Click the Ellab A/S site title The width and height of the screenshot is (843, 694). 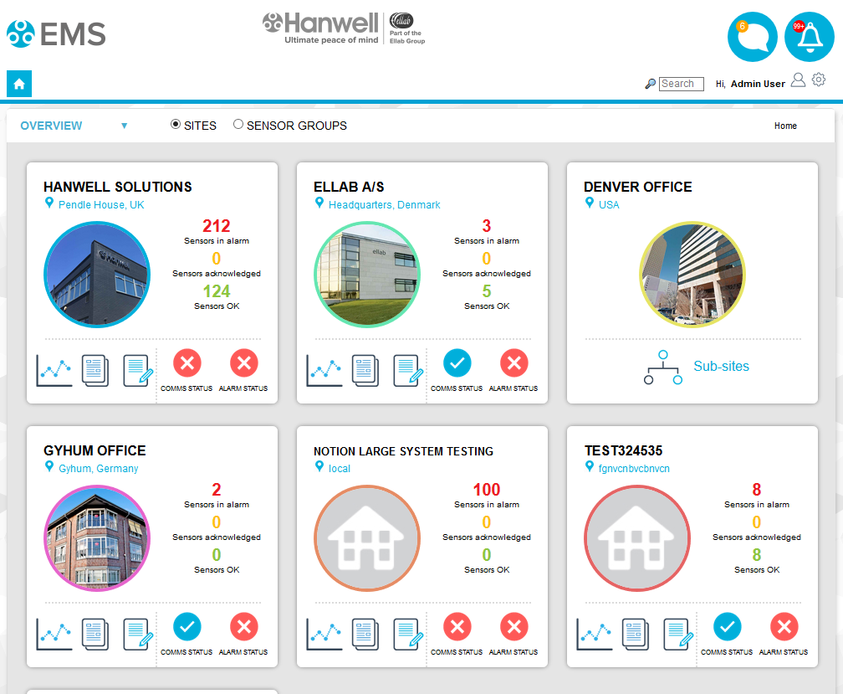(x=349, y=187)
